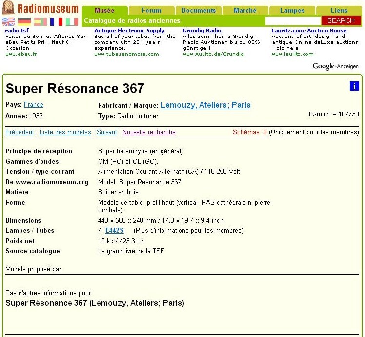Open Antique Electronic Supply ad link
Image resolution: width=365 pixels, height=337 pixels.
tap(129, 30)
